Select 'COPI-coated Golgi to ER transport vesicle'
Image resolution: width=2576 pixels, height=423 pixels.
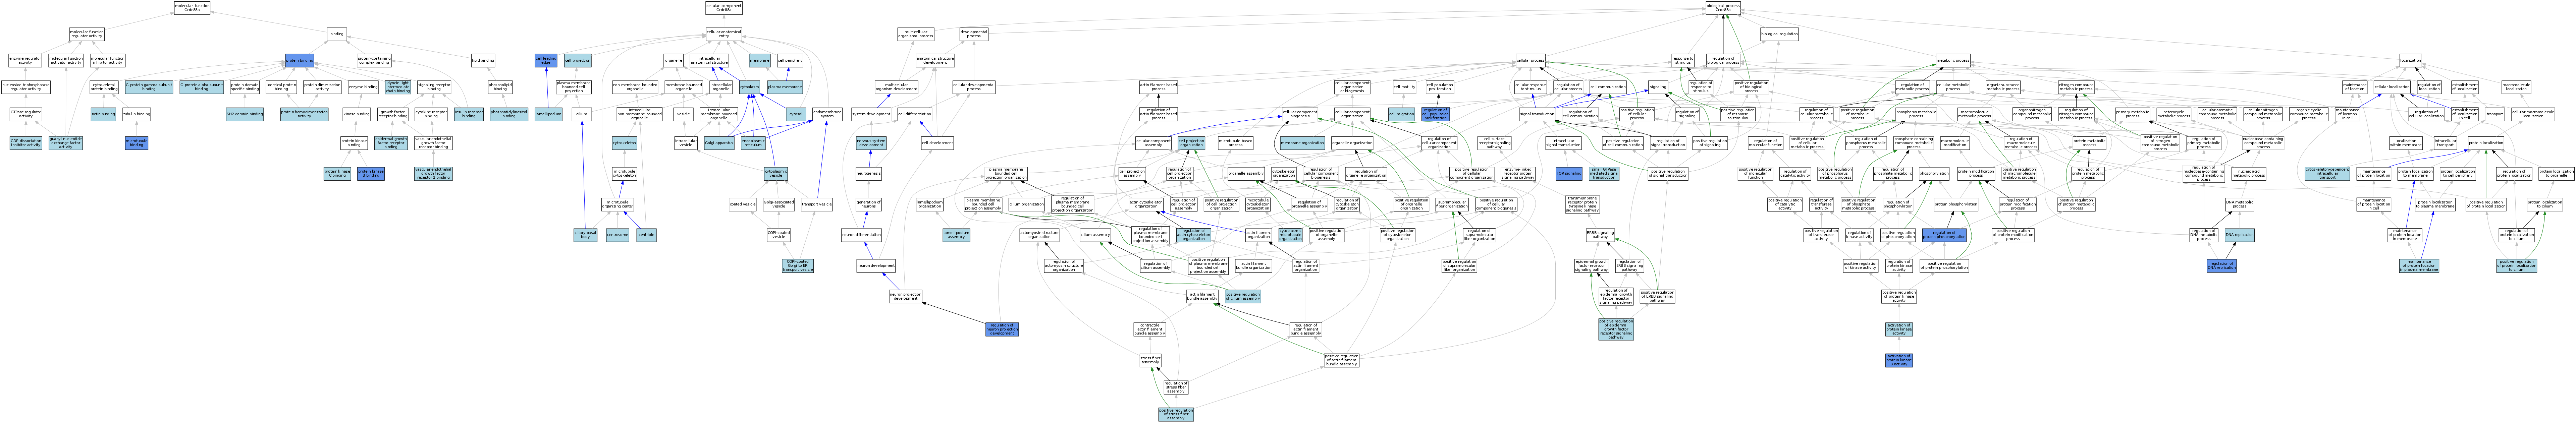pos(798,266)
